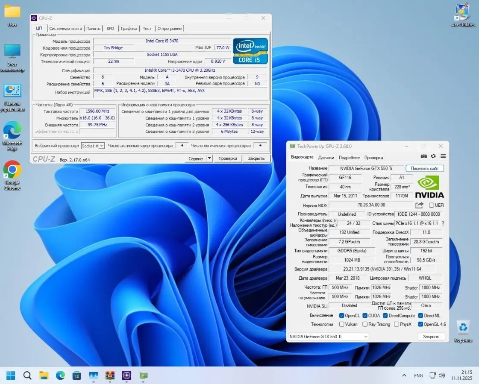The width and height of the screenshot is (479, 384).
Task: Click the GPU-Z taskbar icon
Action: pyautogui.click(x=143, y=375)
